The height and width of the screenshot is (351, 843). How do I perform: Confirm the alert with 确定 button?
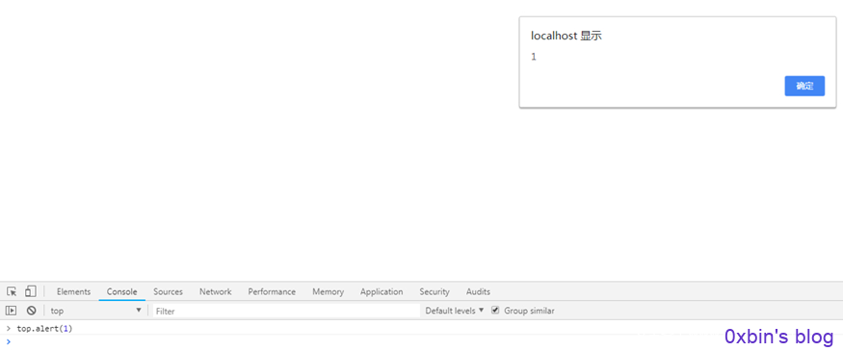tap(804, 86)
